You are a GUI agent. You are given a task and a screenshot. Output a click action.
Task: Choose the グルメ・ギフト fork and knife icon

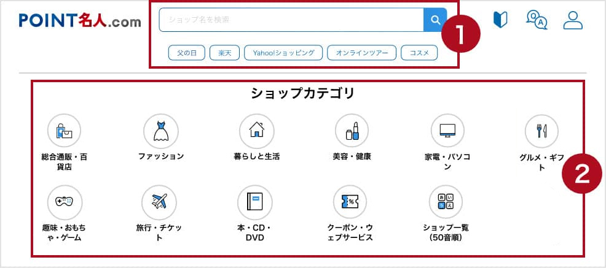coord(541,131)
